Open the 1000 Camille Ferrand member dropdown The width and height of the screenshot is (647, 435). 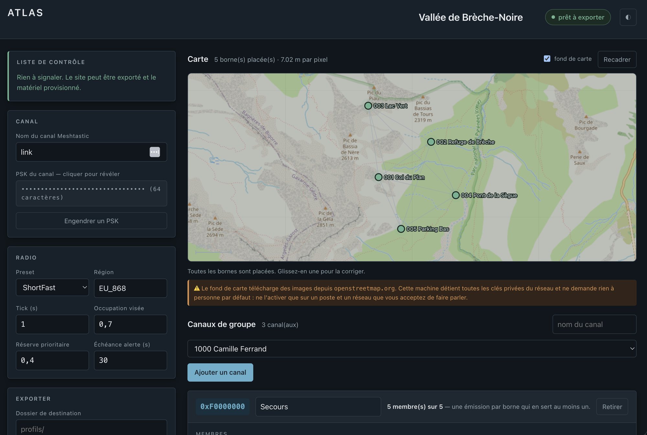tap(412, 349)
